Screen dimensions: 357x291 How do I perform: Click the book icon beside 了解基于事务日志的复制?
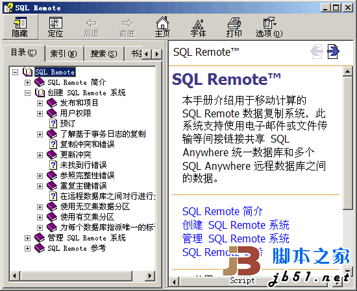pos(52,134)
